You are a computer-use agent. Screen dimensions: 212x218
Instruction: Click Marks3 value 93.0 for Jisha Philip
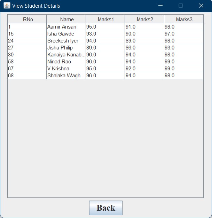click(x=184, y=48)
